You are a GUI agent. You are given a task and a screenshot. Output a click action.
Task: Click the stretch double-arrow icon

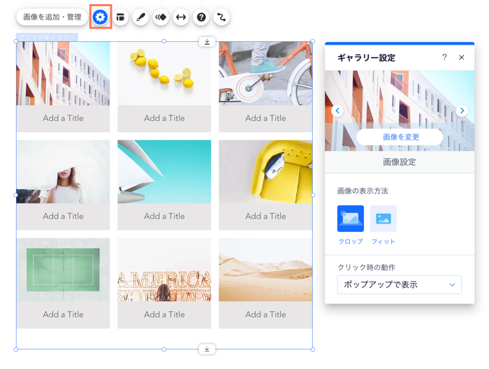click(181, 17)
